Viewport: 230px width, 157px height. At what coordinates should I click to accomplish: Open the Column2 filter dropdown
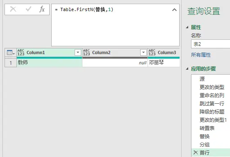tap(143, 52)
